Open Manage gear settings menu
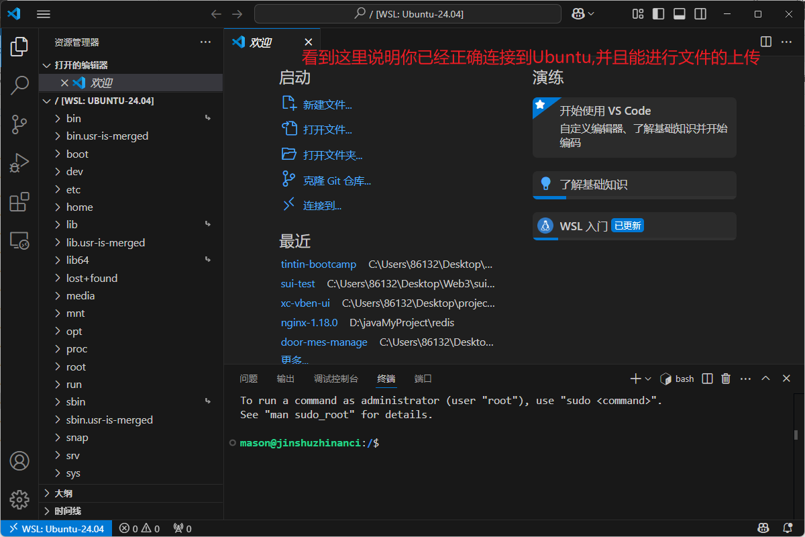The height and width of the screenshot is (537, 805). [x=19, y=499]
